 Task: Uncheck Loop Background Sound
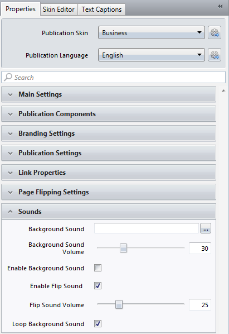(98, 323)
